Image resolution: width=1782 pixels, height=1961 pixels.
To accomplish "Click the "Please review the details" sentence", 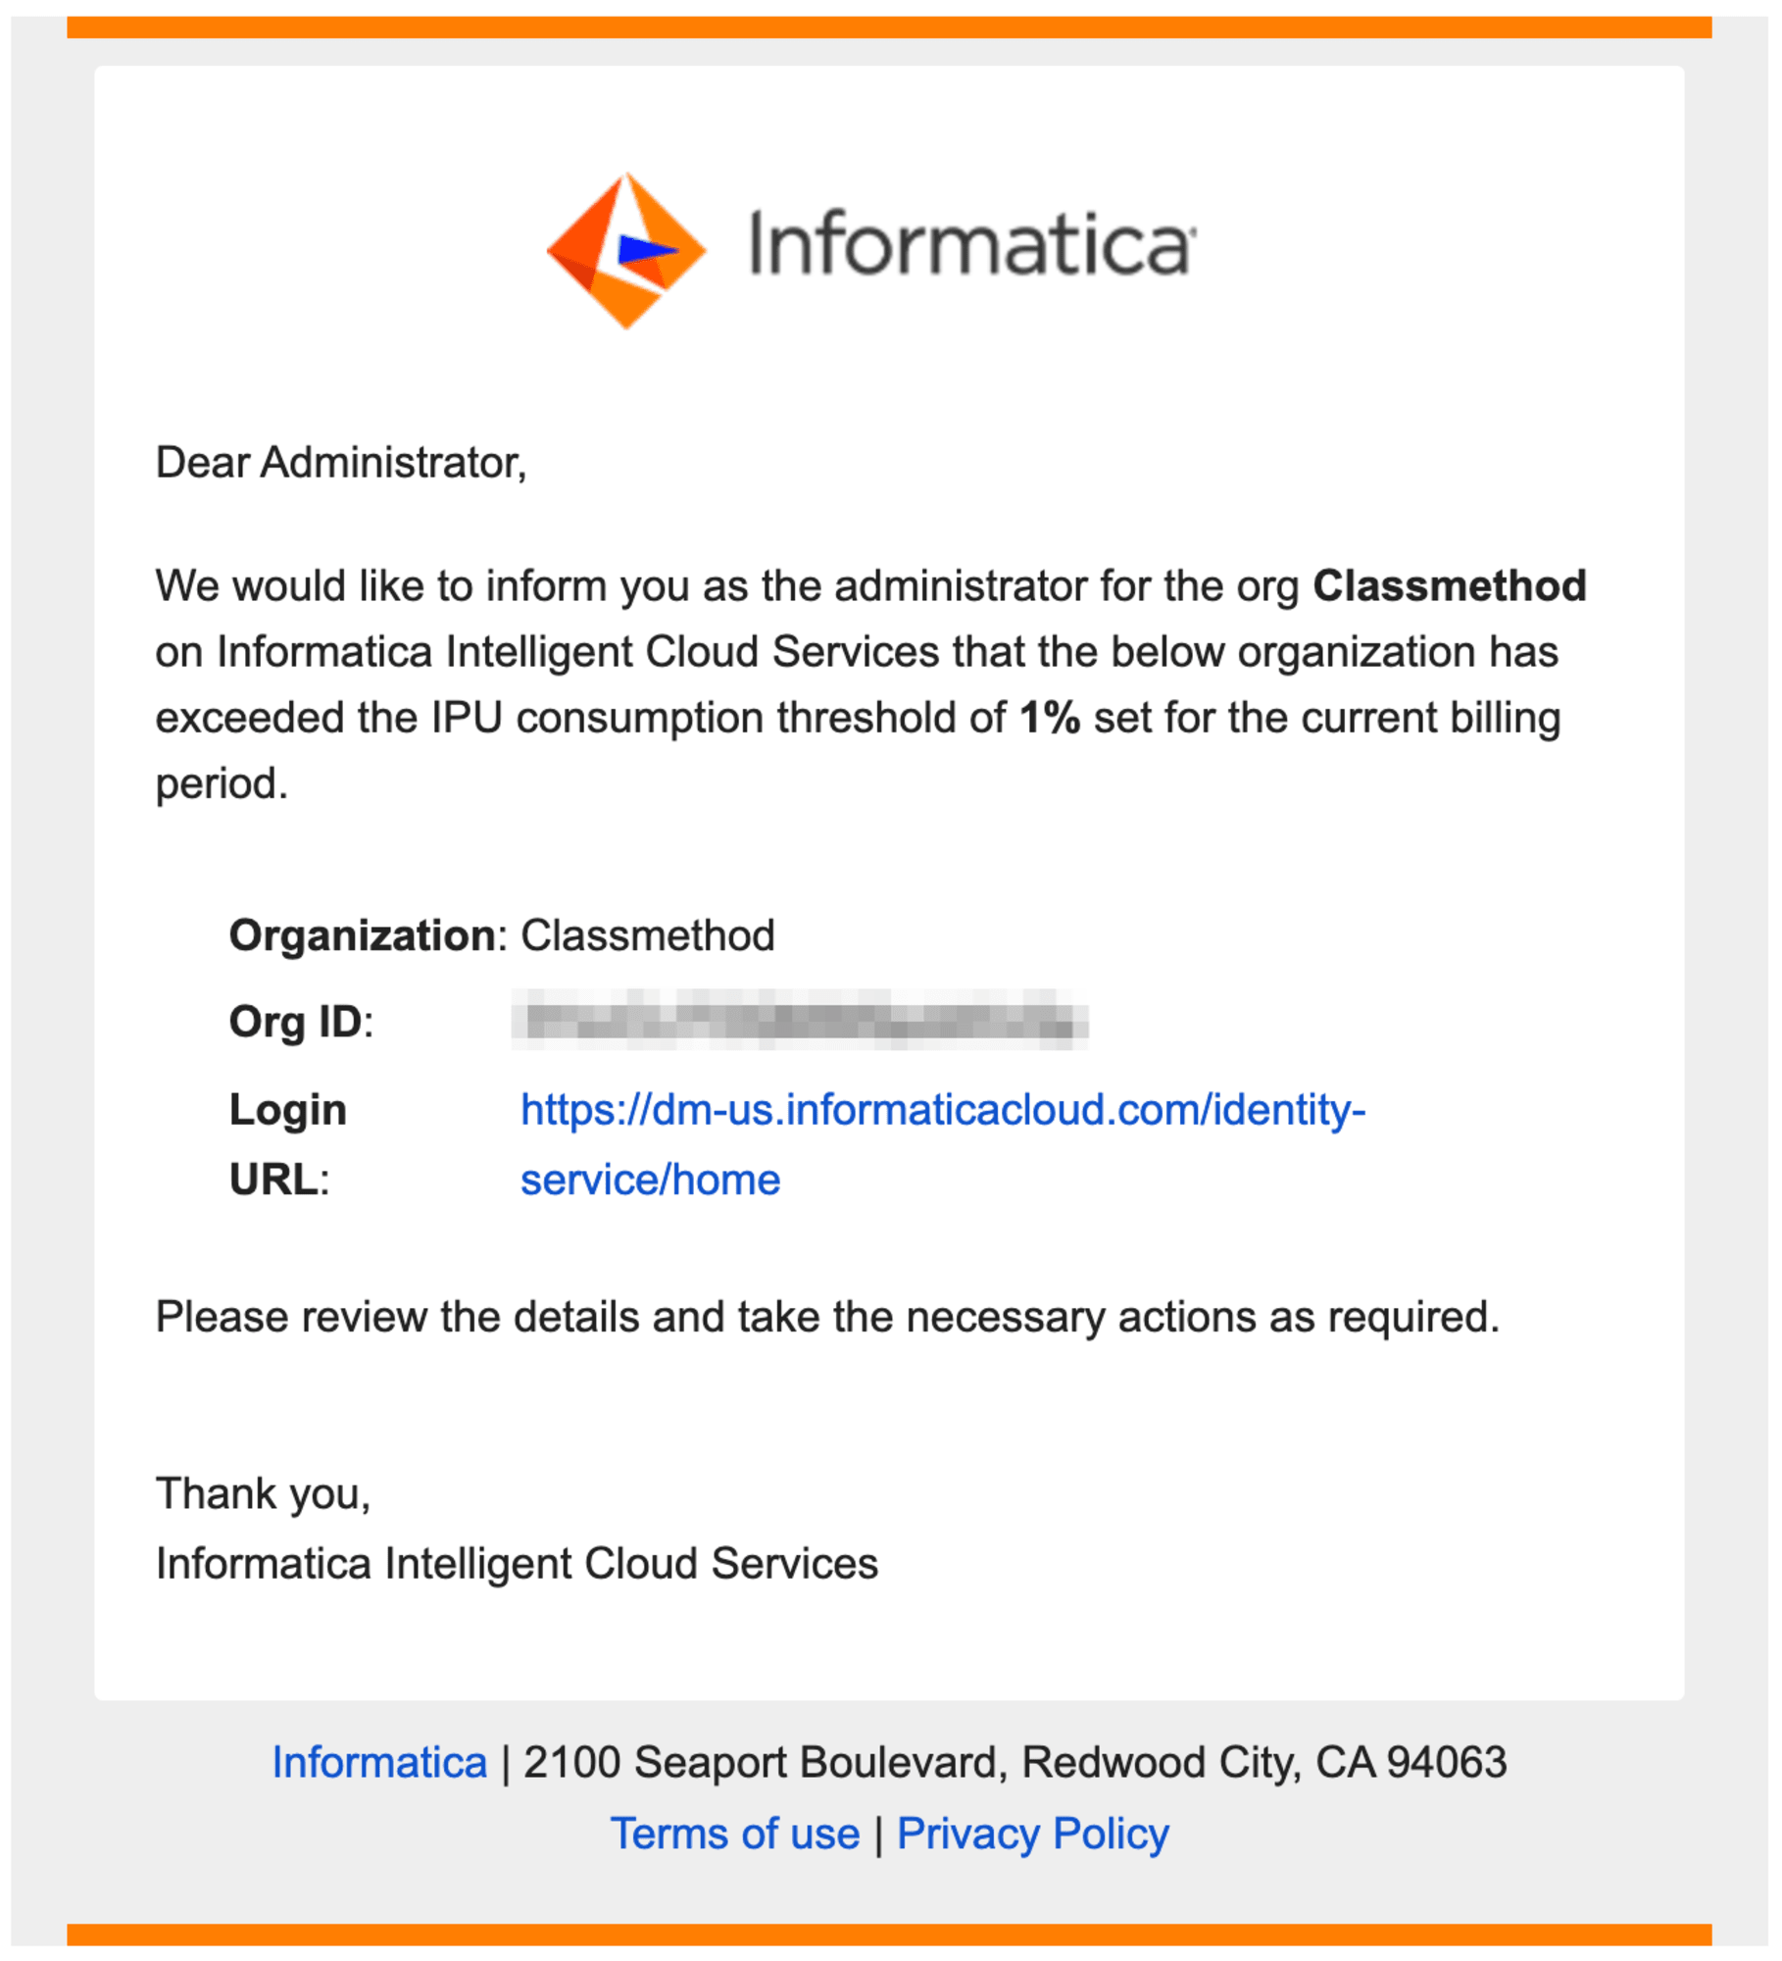I will click(x=827, y=1317).
